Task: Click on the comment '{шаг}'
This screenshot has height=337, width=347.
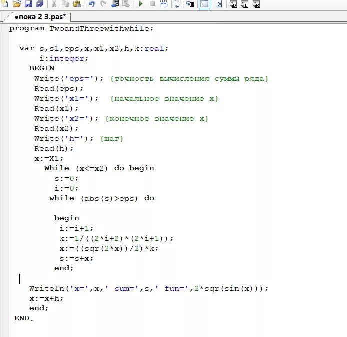Action: [x=111, y=139]
